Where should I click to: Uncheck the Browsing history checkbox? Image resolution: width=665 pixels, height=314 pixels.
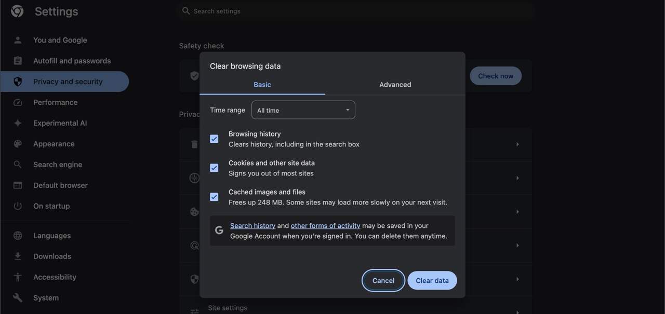point(214,139)
